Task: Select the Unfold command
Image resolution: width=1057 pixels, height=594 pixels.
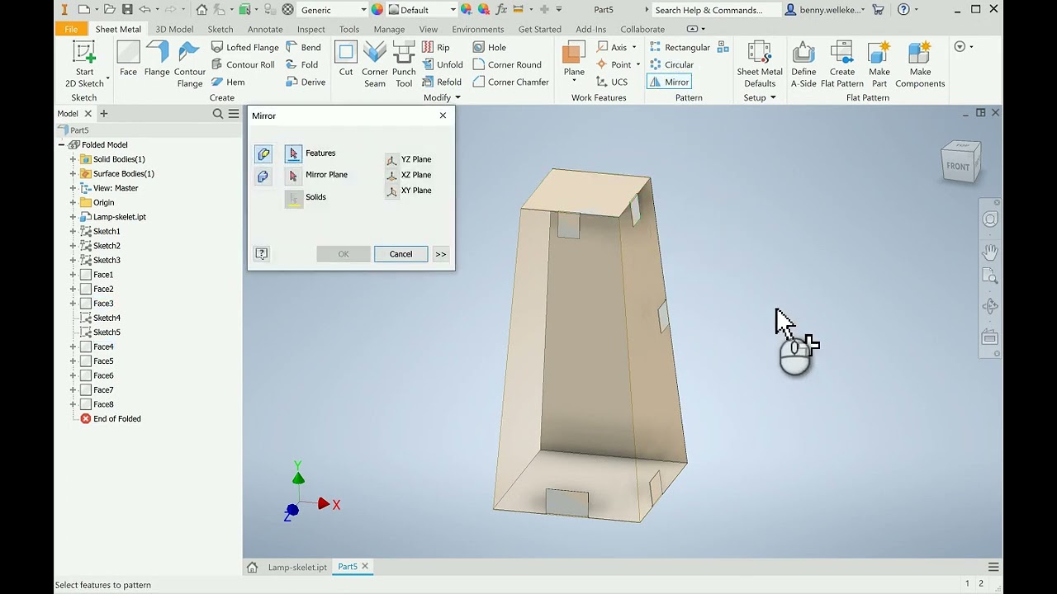Action: pos(442,64)
